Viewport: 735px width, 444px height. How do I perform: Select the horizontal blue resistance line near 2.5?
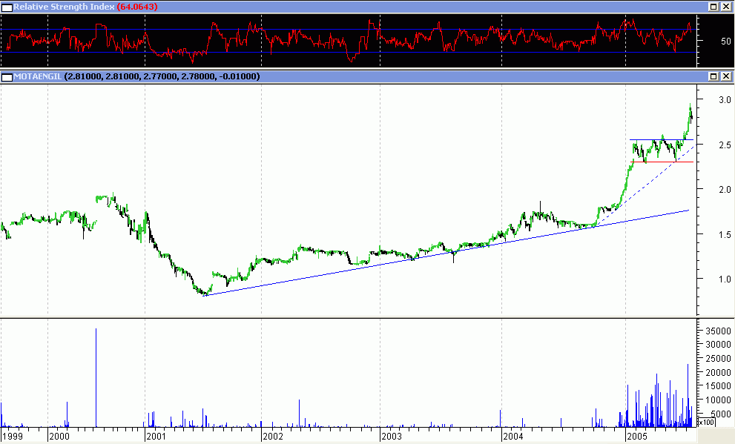662,139
